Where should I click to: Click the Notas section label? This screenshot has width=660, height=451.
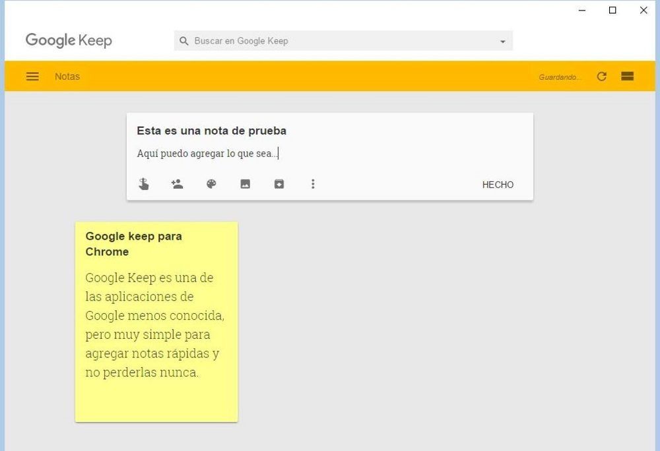pos(67,76)
